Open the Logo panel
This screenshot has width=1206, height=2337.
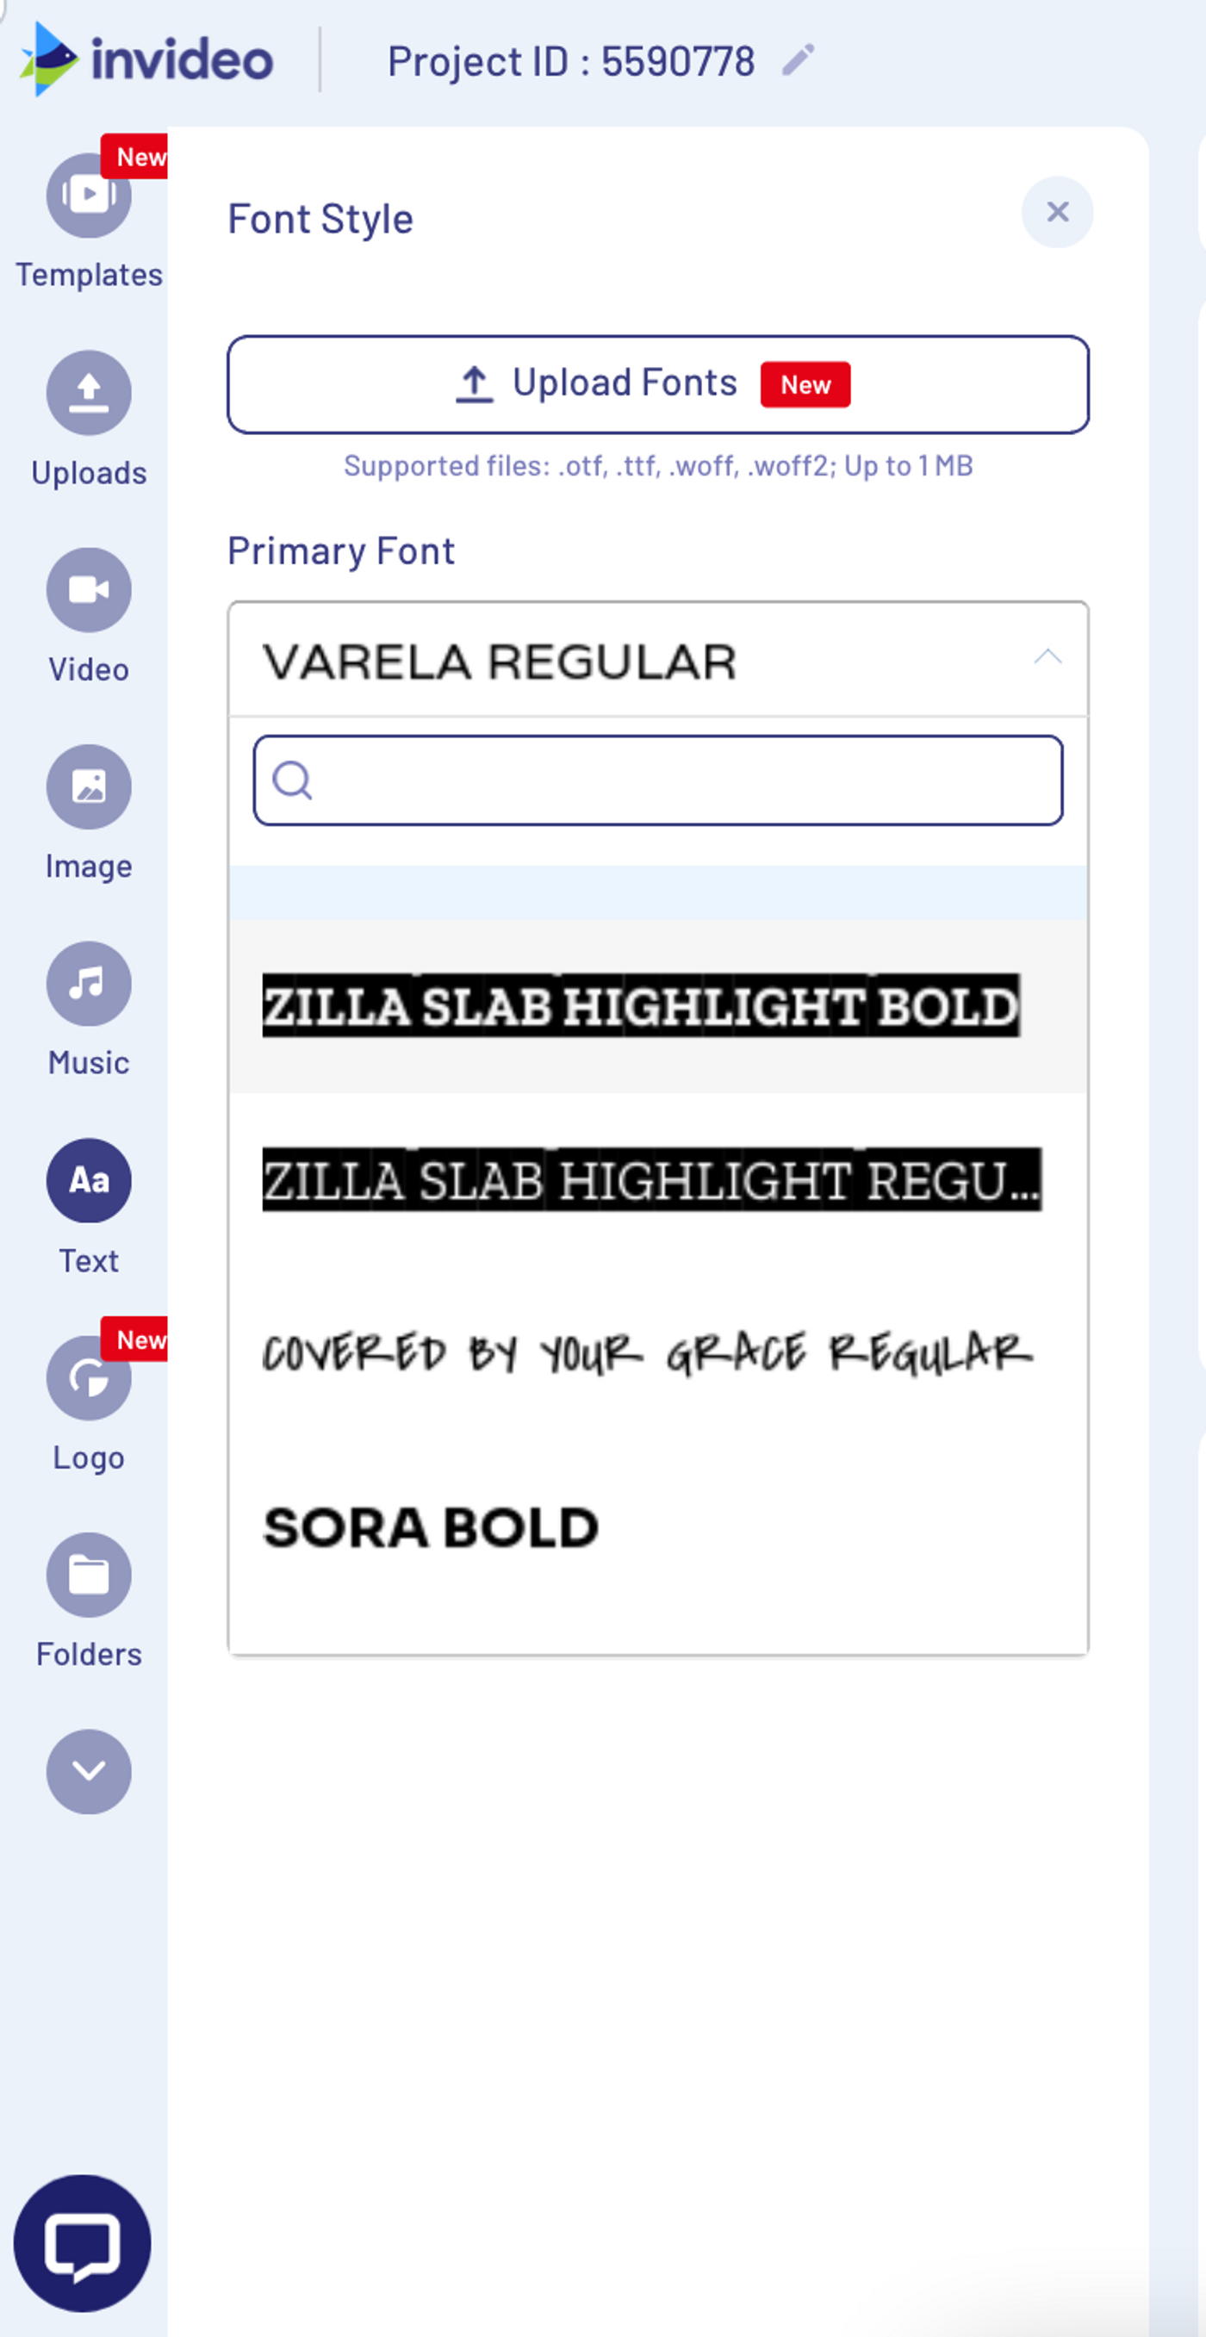coord(88,1377)
